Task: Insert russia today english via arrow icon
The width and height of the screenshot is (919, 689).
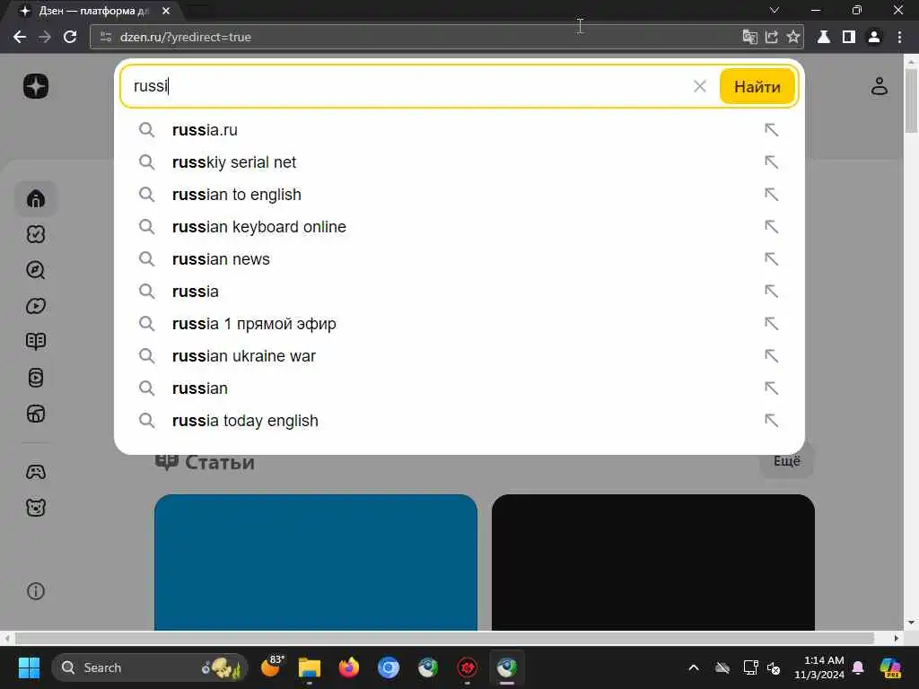Action: [x=771, y=420]
